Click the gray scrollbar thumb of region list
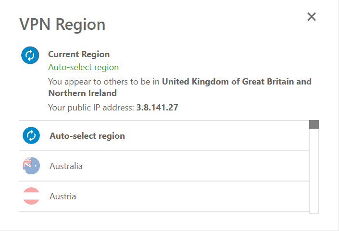The image size is (339, 231). point(314,124)
